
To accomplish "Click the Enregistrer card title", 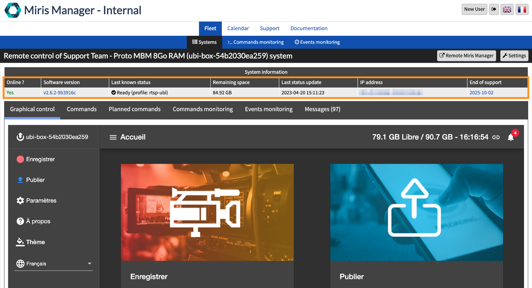I will (x=149, y=277).
